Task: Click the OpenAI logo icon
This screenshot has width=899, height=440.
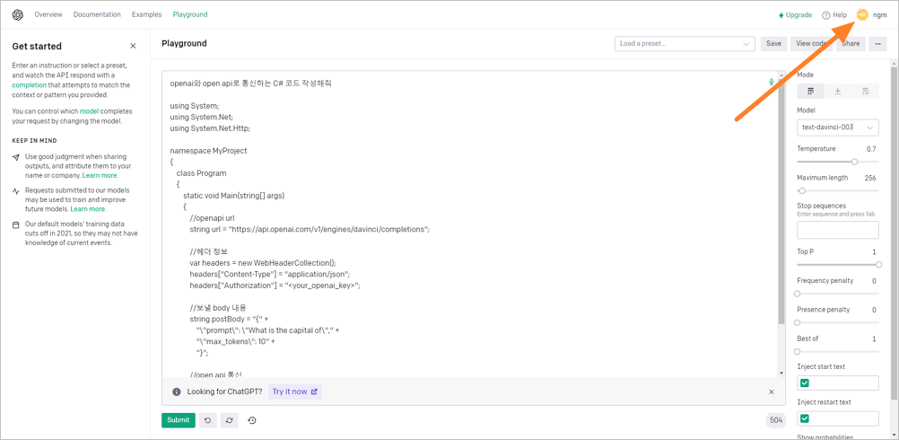Action: click(x=18, y=15)
